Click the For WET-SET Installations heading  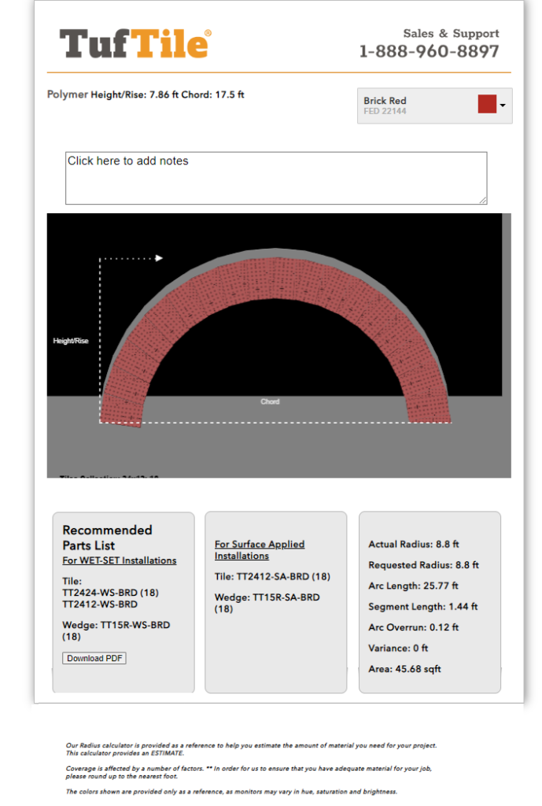120,560
